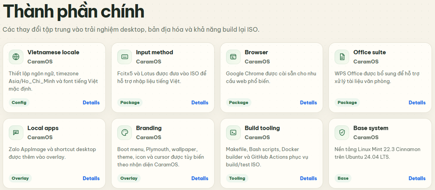This screenshot has height=190, width=435.
Task: Click the browser window icon on Browser card
Action: (x=233, y=57)
